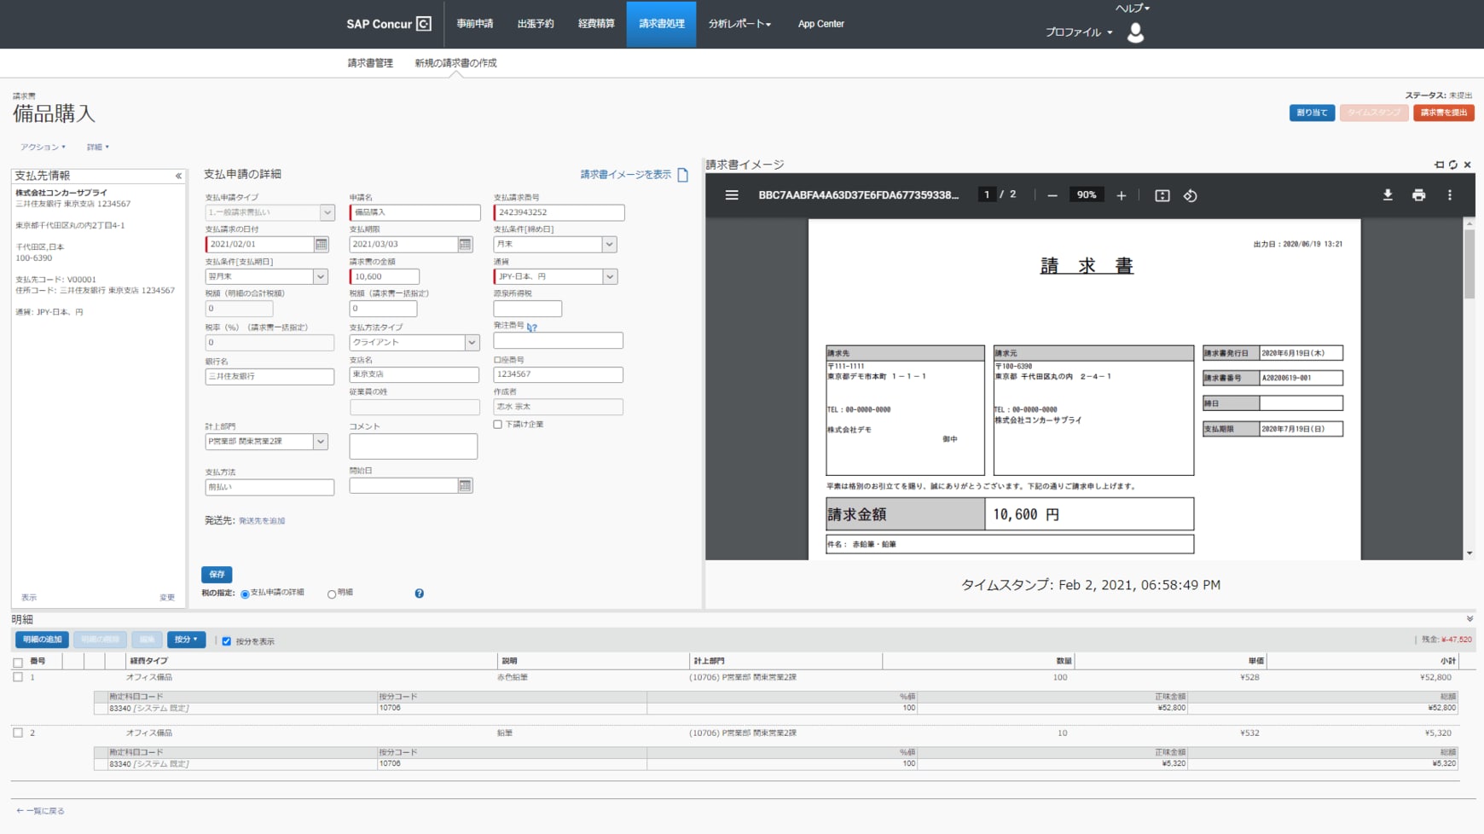Viewport: 1484px width, 834px height.
Task: Enable the 下請け企業 checkbox
Action: click(x=498, y=425)
